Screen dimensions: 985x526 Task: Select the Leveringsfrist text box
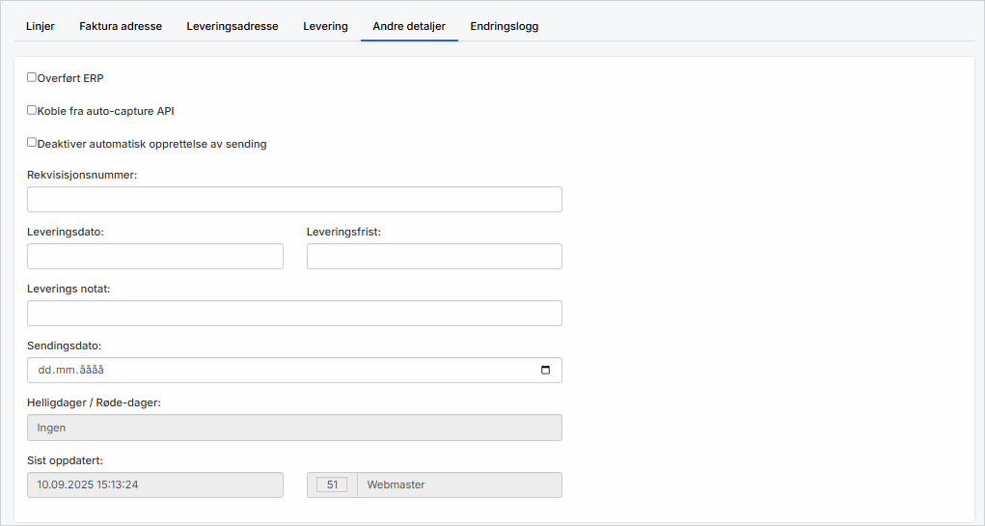click(x=434, y=257)
